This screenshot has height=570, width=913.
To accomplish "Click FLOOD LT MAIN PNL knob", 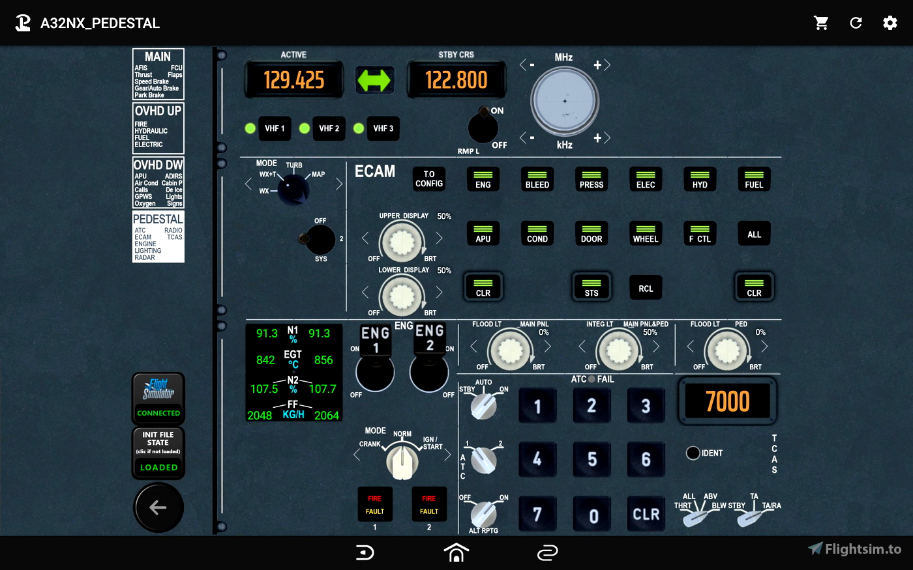I will 510,350.
